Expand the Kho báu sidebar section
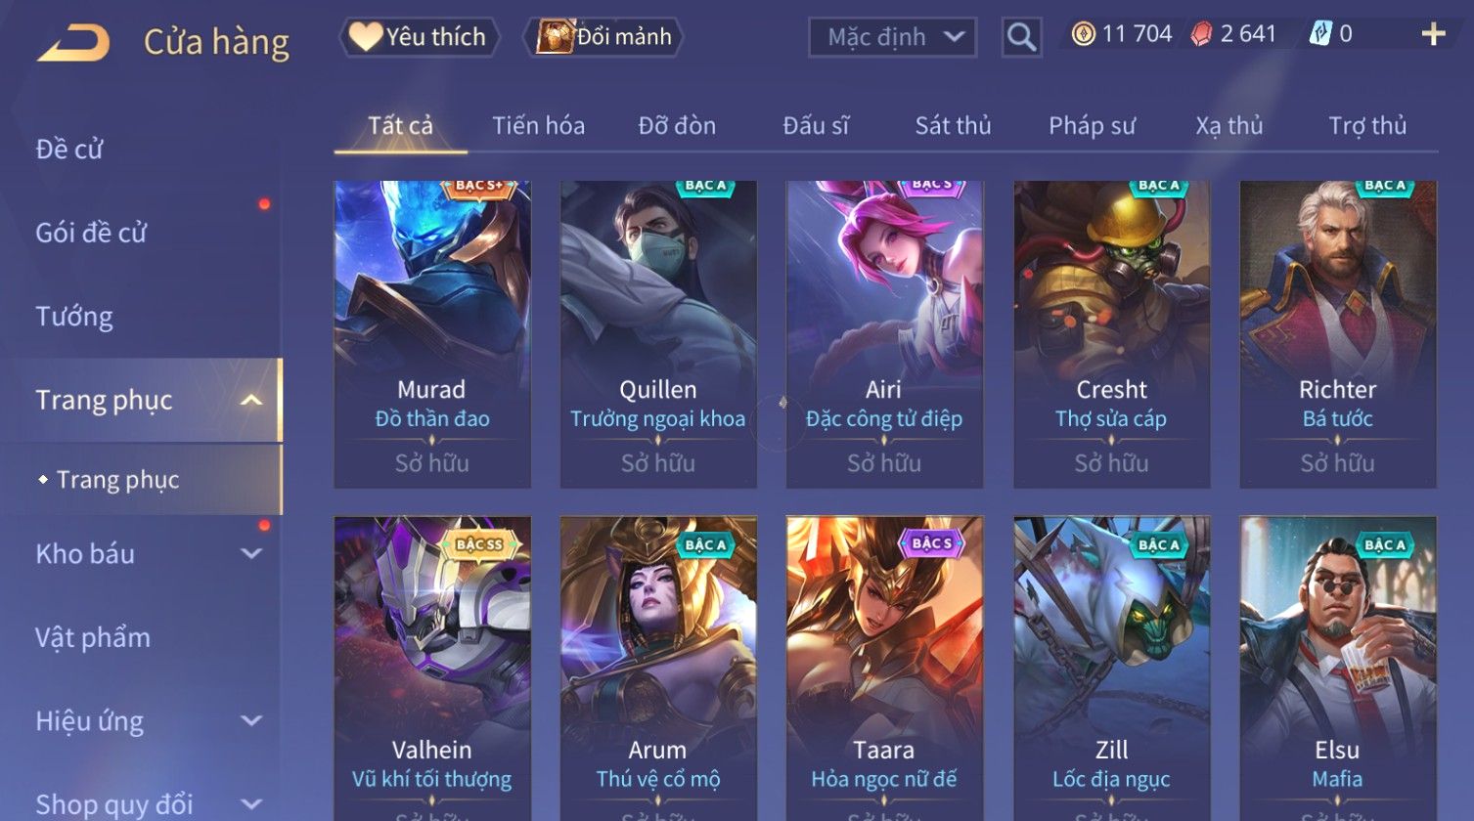The image size is (1474, 821). [251, 553]
